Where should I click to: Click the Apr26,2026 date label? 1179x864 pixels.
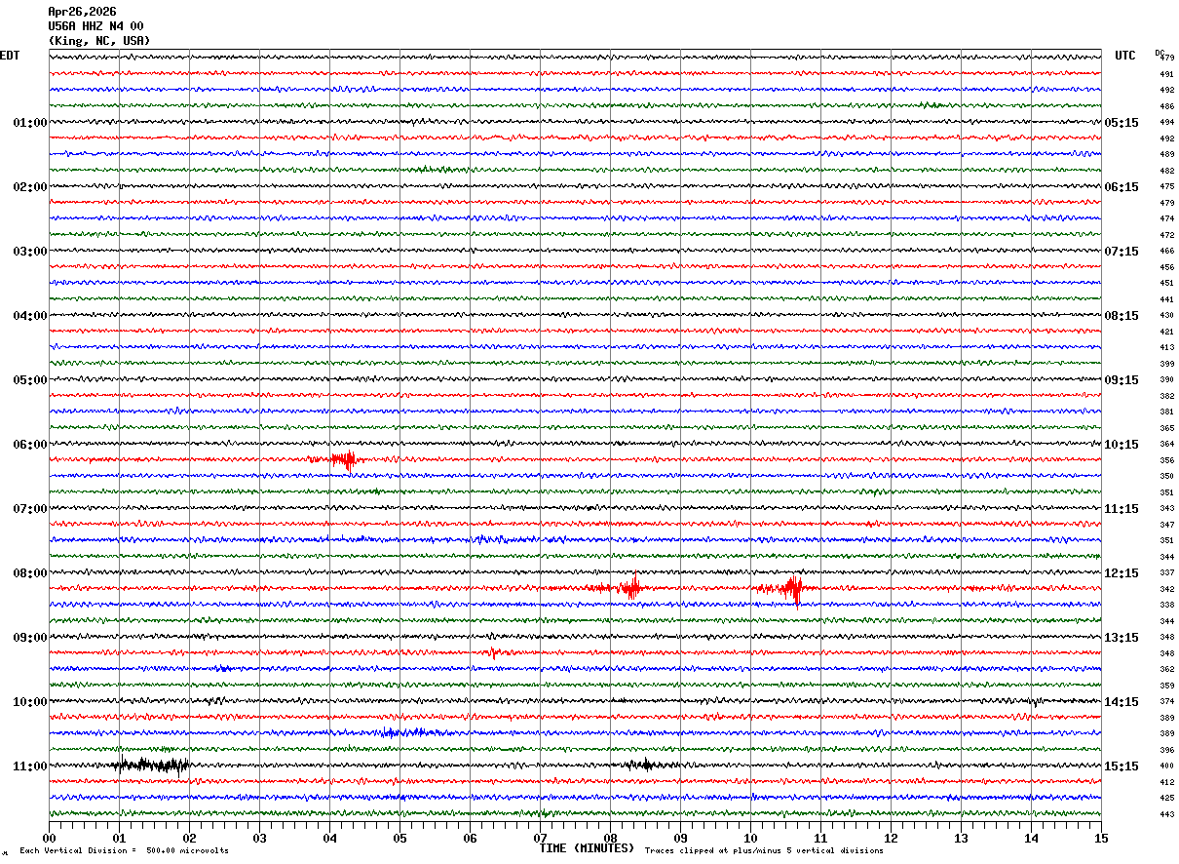click(82, 12)
